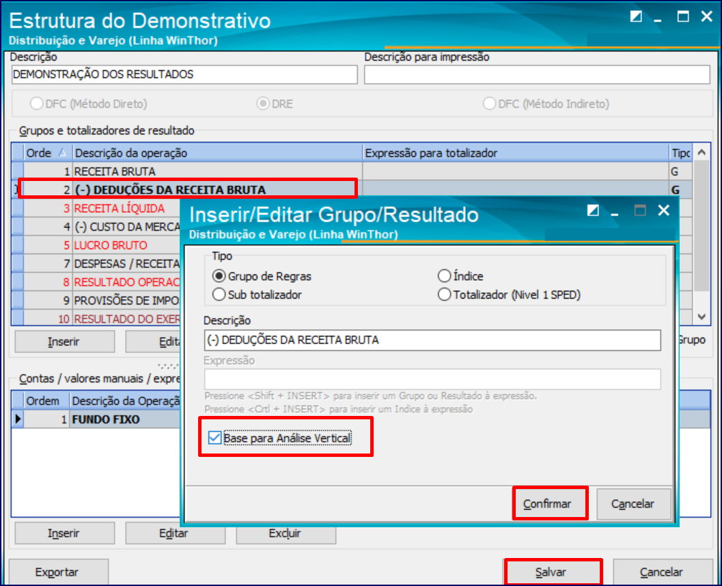Sort by the Orde column header

point(48,153)
